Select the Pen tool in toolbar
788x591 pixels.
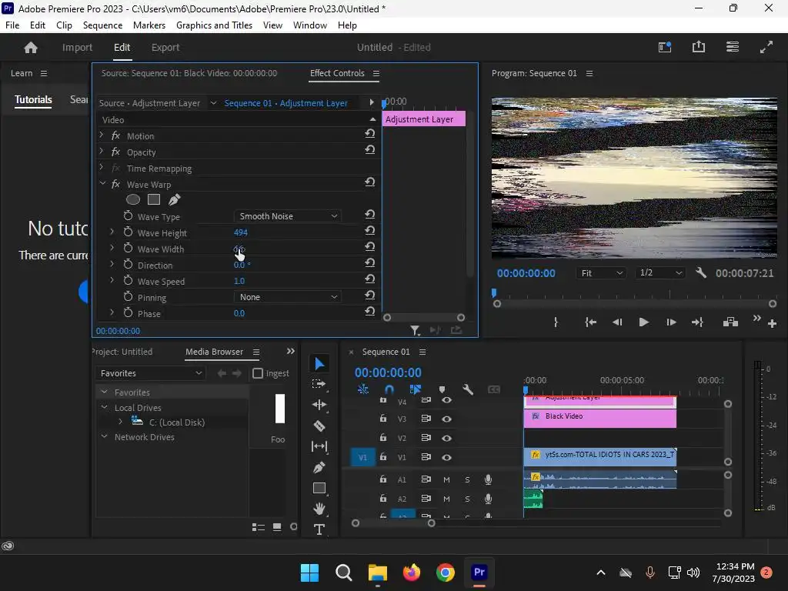click(319, 467)
